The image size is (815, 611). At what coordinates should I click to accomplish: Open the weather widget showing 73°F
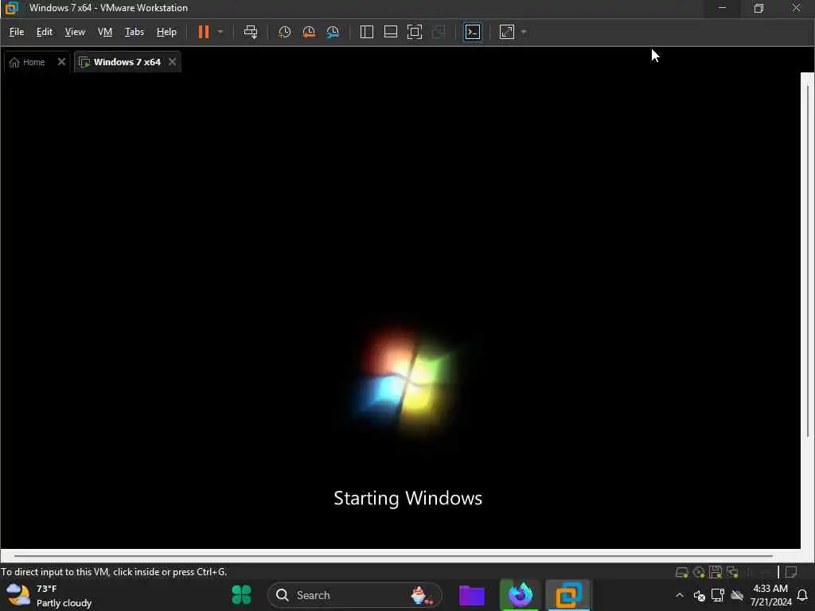(49, 595)
